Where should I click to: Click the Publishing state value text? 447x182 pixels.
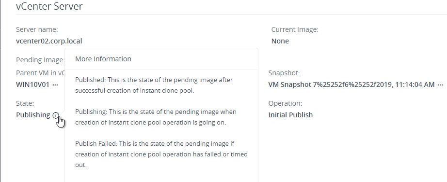(x=33, y=115)
